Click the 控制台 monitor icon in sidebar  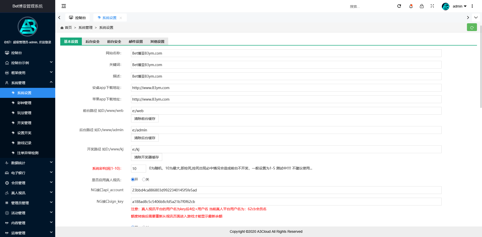pyautogui.click(x=7, y=53)
